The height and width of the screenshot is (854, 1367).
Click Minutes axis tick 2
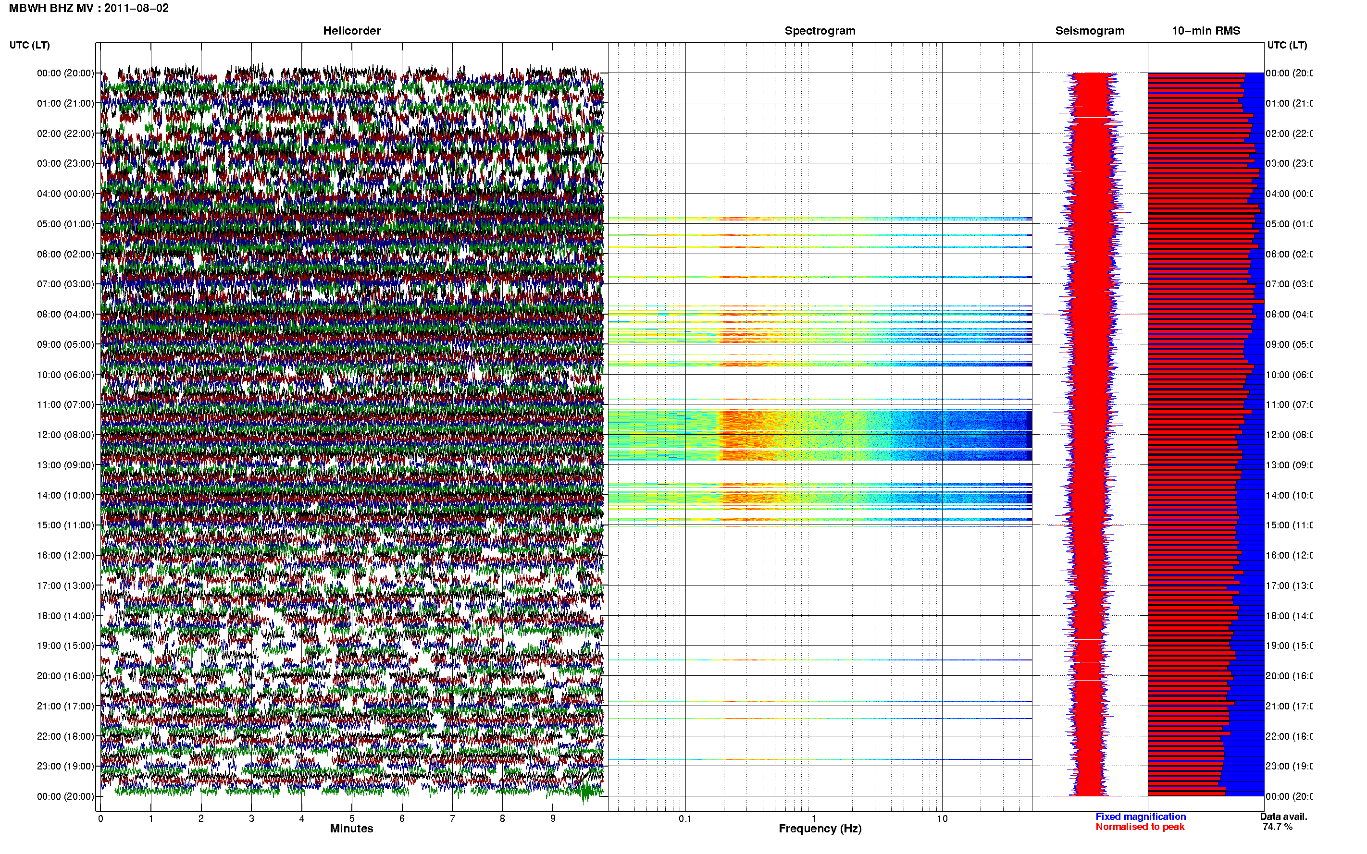tap(201, 818)
